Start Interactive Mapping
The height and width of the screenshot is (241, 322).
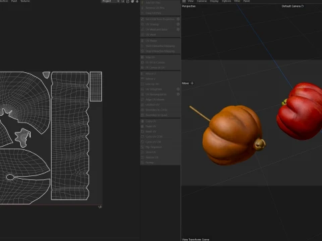pyautogui.click(x=160, y=46)
